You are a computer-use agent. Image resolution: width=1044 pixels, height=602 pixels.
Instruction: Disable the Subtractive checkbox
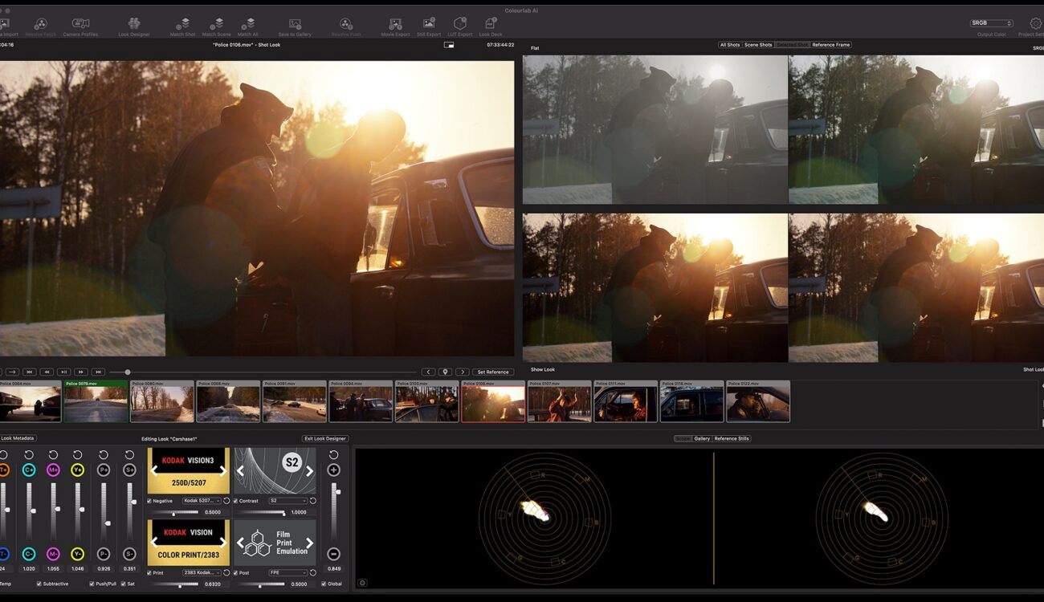click(x=39, y=584)
